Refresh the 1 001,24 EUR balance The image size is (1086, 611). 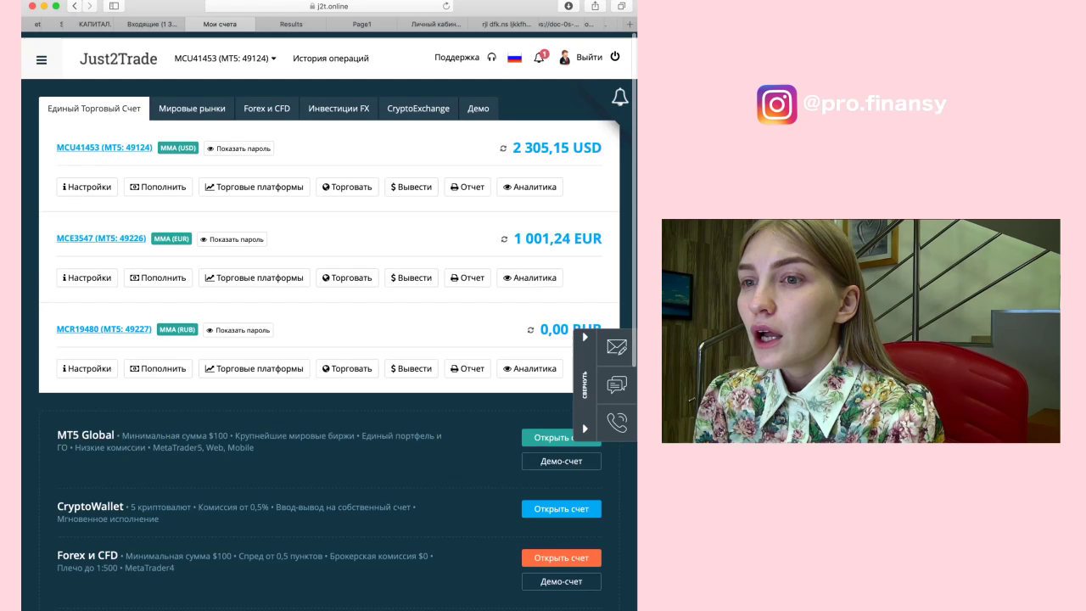point(505,239)
